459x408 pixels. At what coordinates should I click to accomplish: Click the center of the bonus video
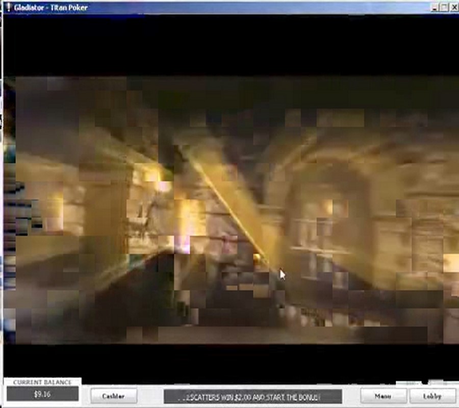coord(232,209)
